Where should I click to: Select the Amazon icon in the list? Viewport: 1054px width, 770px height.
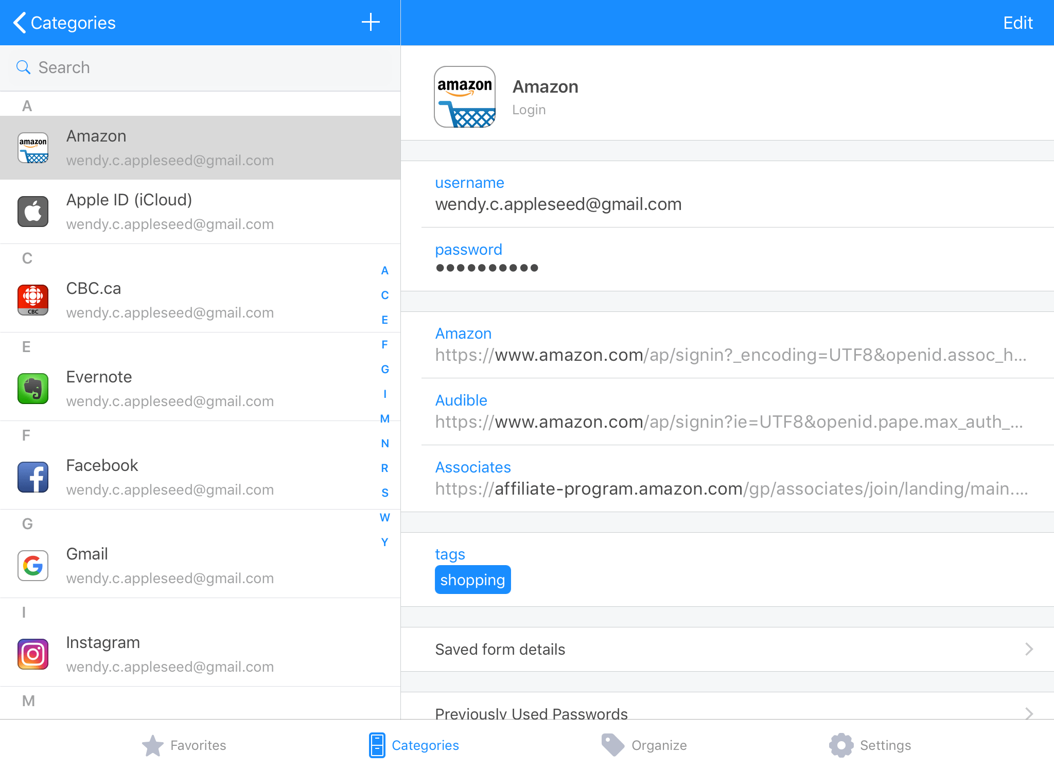point(33,148)
